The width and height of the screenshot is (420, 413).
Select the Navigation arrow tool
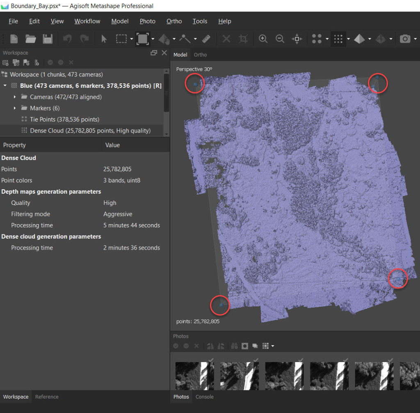pyautogui.click(x=104, y=39)
